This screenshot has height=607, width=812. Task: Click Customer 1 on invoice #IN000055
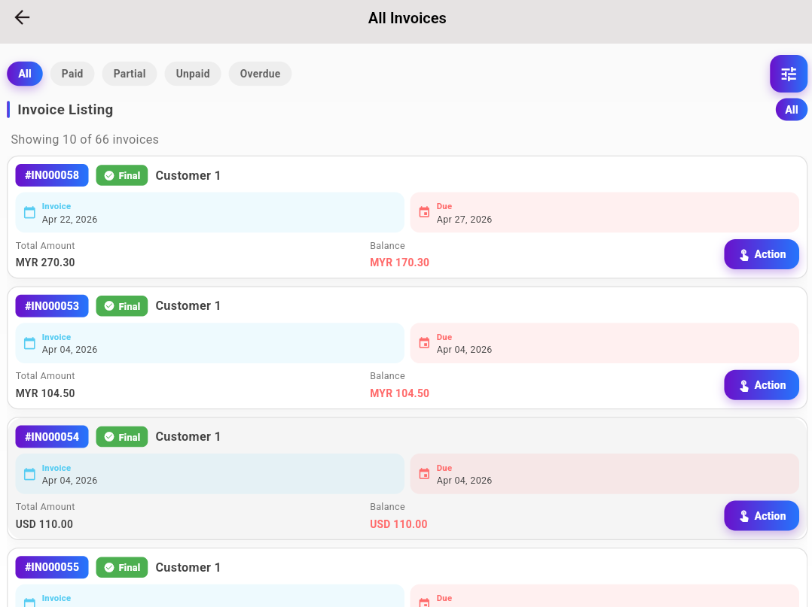pyautogui.click(x=188, y=568)
